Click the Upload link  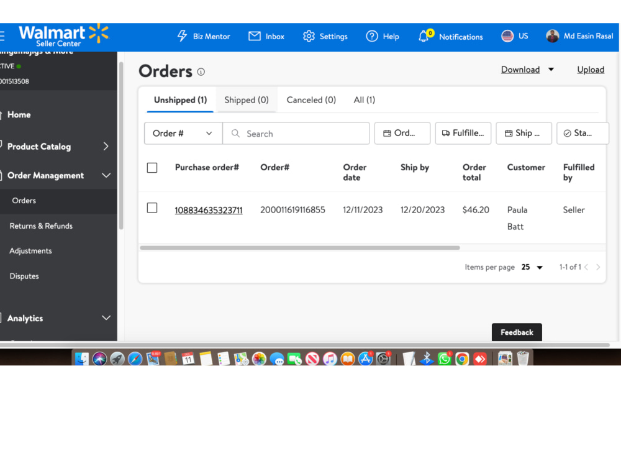coord(591,70)
